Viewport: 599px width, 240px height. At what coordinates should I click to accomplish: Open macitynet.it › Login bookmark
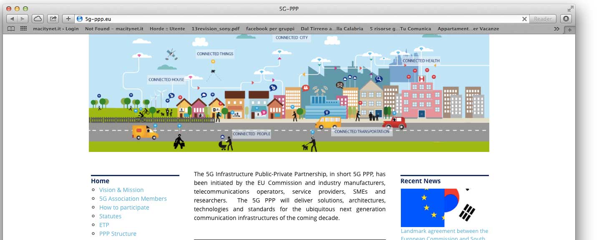56,29
